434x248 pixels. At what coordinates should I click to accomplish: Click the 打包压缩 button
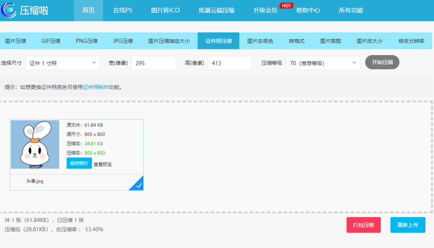click(x=363, y=225)
